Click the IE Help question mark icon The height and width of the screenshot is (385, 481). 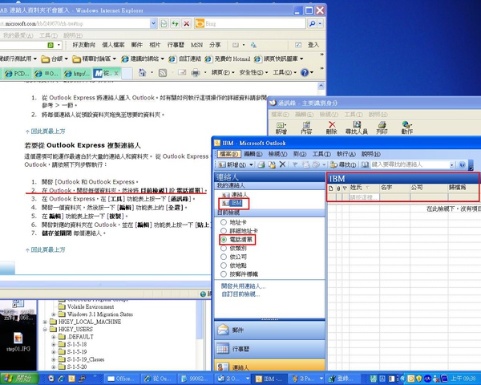point(305,73)
